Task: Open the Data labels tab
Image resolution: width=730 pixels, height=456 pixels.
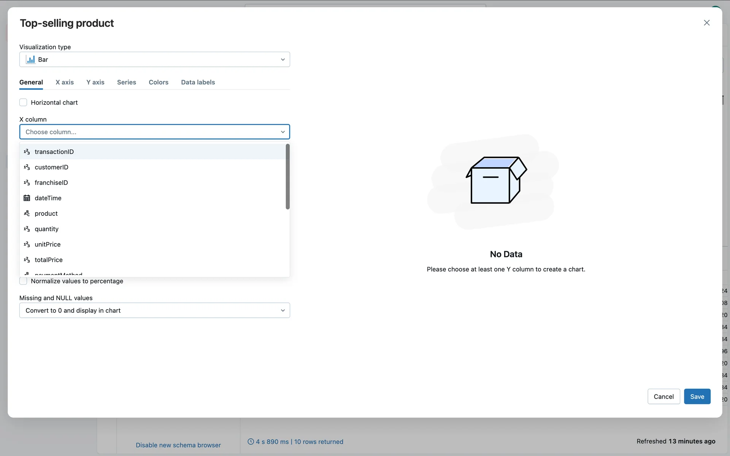Action: point(198,82)
